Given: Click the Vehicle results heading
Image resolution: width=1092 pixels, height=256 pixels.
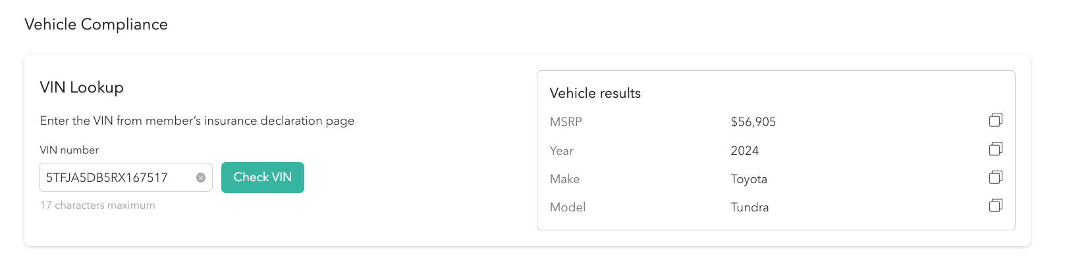Looking at the screenshot, I should point(595,93).
